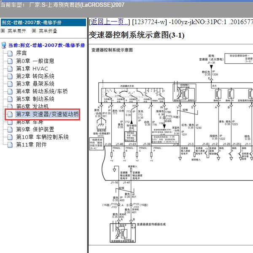Click the heading 变速器控制系统示意图(3-1)
This screenshot has height=253, width=253.
137,35
